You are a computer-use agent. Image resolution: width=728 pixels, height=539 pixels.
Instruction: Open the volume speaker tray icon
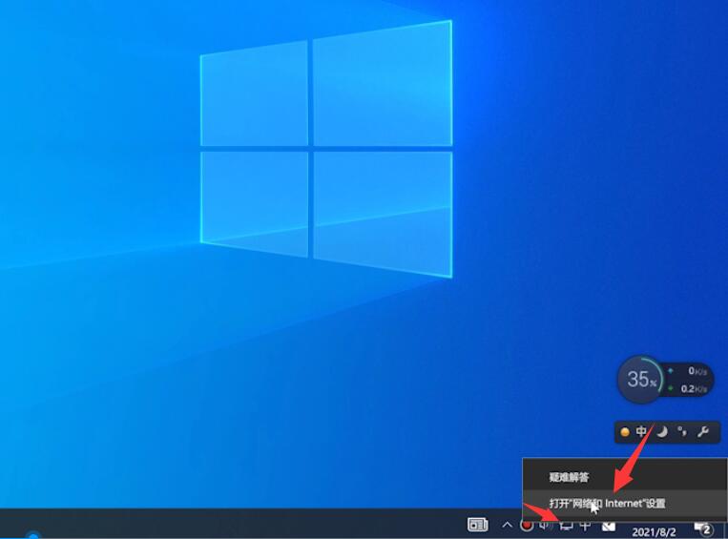[545, 526]
